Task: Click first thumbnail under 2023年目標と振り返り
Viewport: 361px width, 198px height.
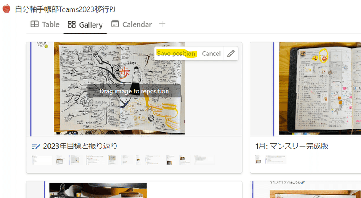Action: coord(42,160)
